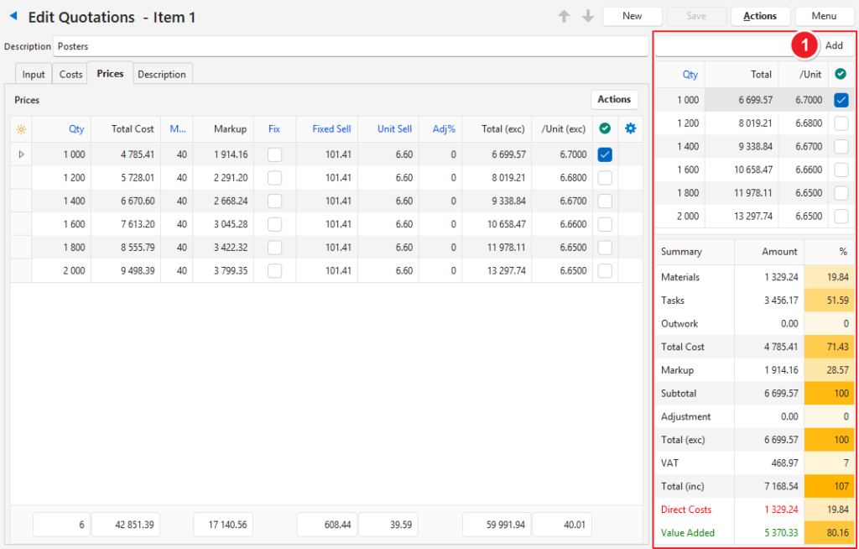Switch to the Costs tab
The image size is (859, 549).
70,74
